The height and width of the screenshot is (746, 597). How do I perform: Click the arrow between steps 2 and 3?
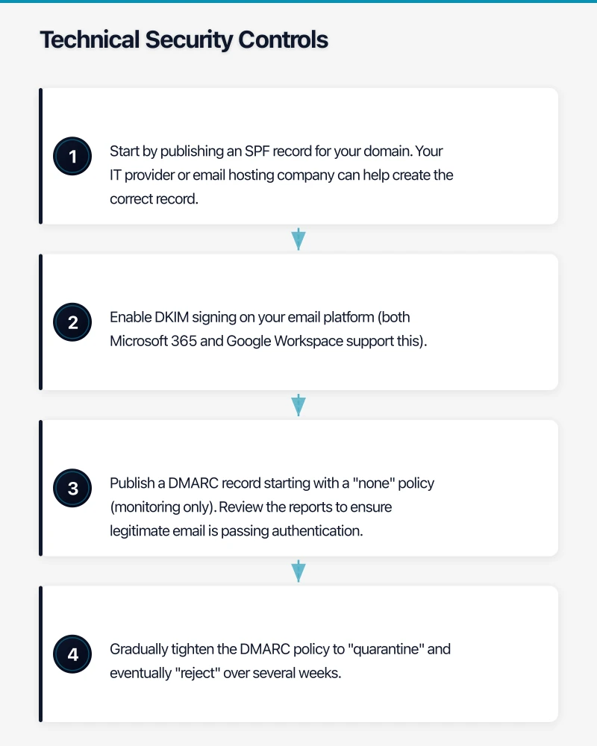pos(298,405)
